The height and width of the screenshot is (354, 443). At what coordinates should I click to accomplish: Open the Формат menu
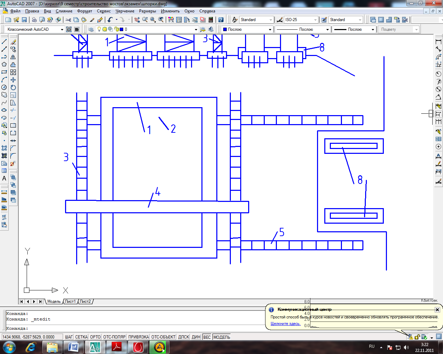pos(84,11)
